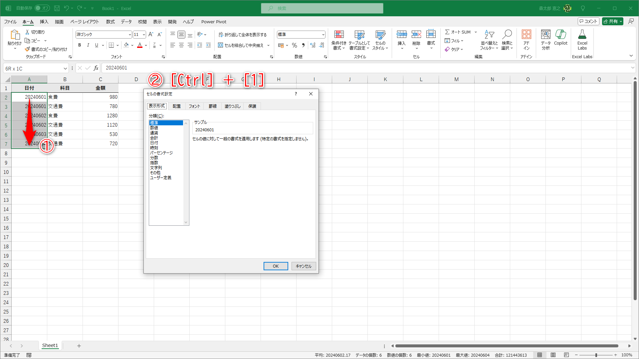
Task: Open the 数式 ribbon tab
Action: [110, 22]
